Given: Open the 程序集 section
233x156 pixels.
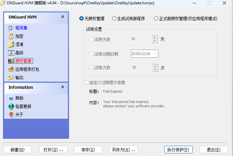Looking at the screenshot, I should [21, 28].
